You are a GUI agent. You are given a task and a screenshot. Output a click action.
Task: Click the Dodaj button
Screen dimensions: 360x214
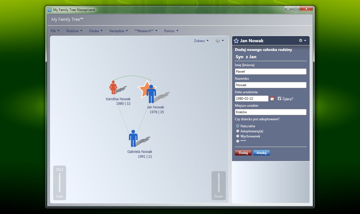[243, 153]
